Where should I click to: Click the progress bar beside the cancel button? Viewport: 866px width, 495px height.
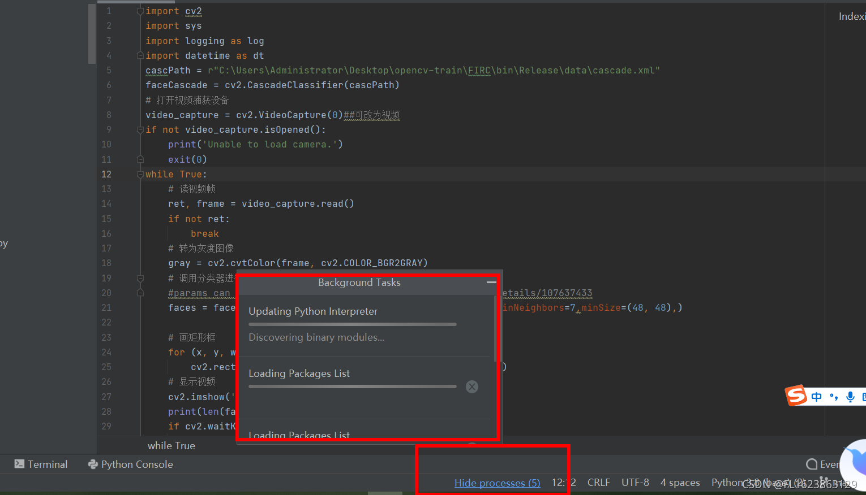click(353, 387)
